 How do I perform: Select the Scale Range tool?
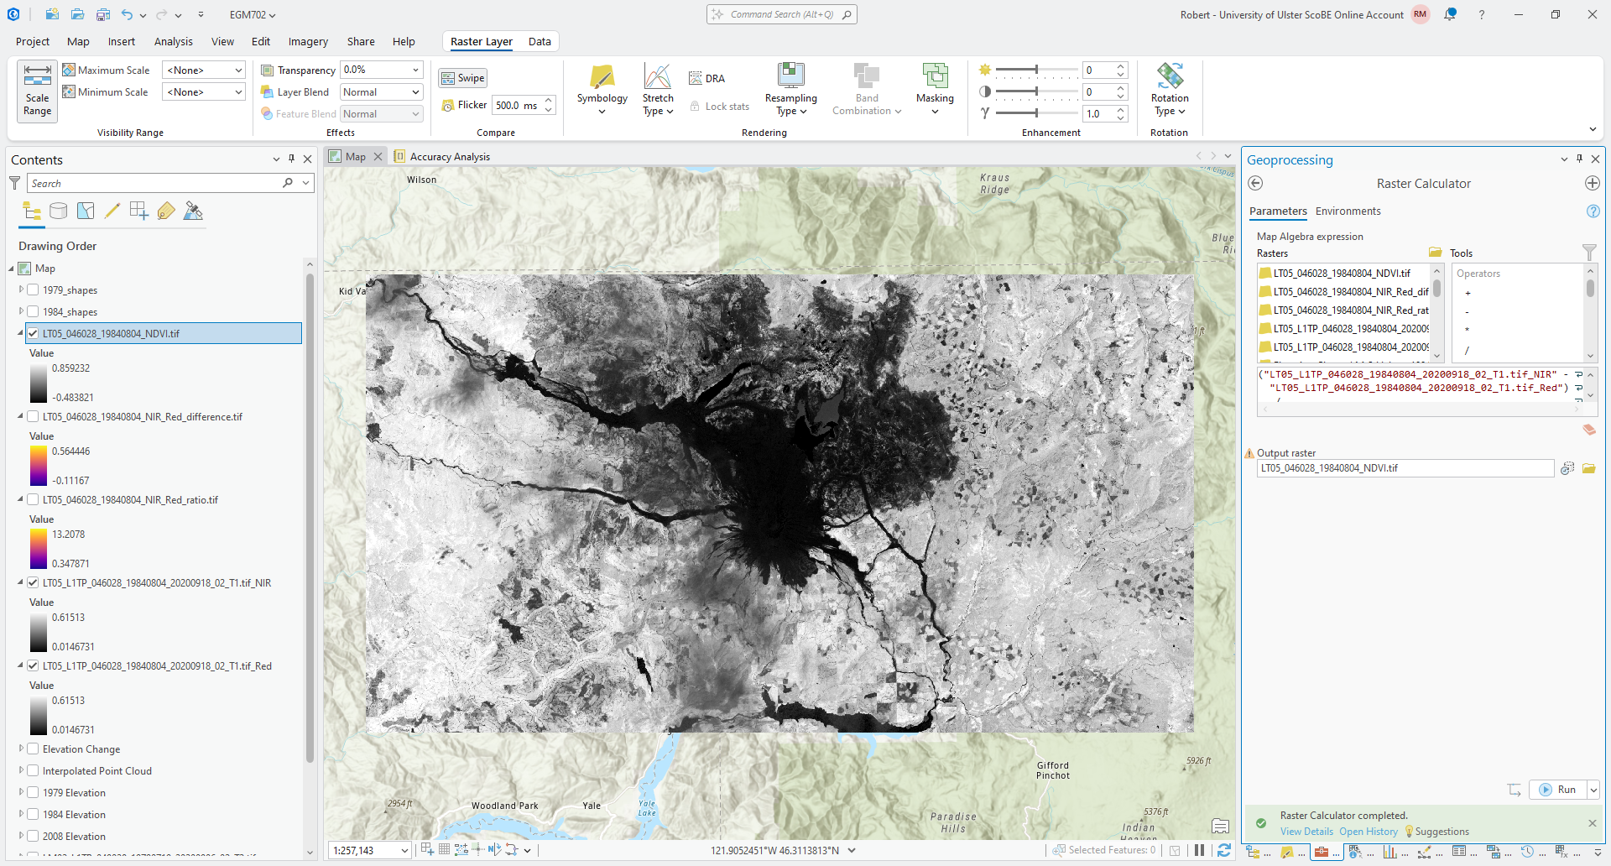point(37,91)
